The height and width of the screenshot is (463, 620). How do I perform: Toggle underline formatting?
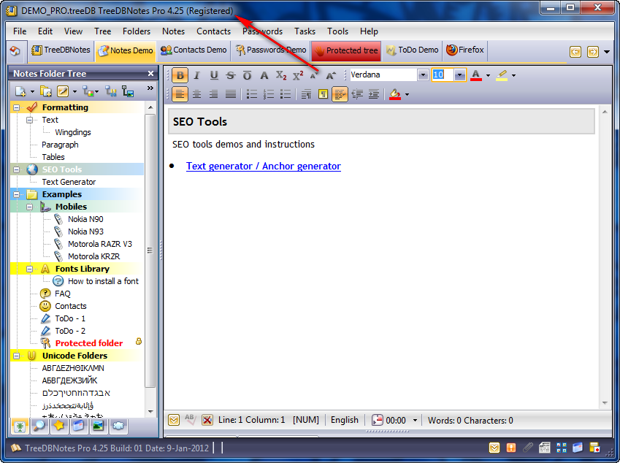[214, 75]
